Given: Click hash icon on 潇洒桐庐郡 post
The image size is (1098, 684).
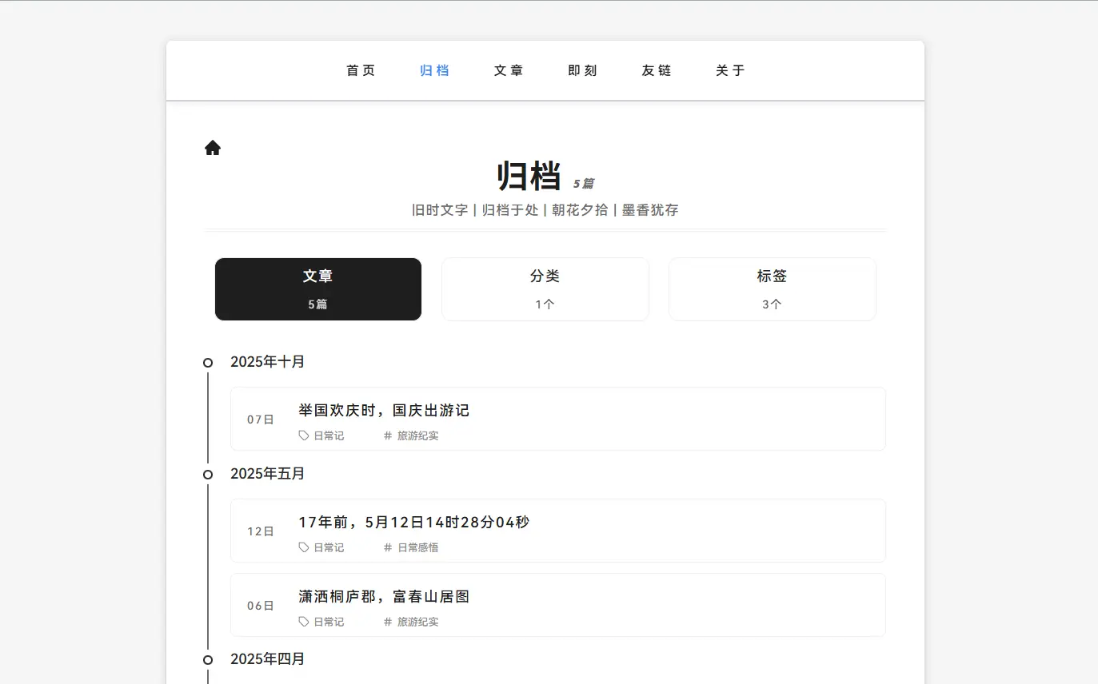Looking at the screenshot, I should tap(388, 622).
